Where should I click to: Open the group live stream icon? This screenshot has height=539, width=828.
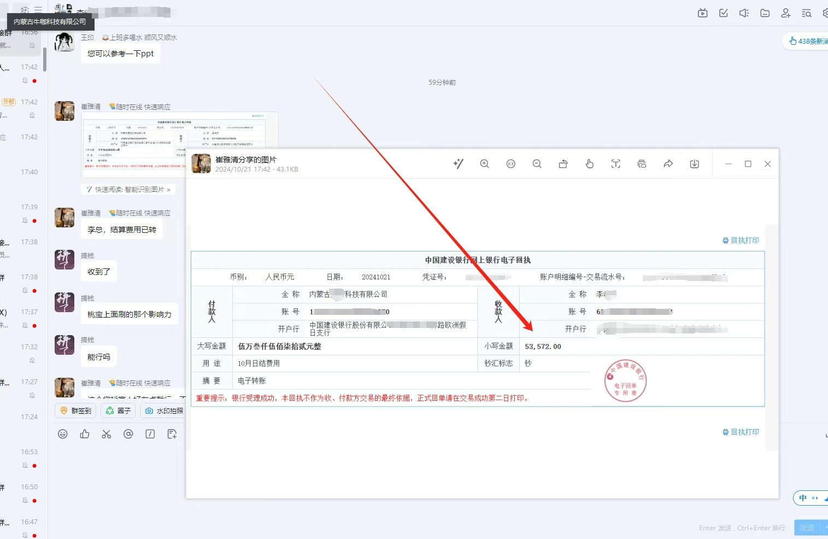point(703,13)
